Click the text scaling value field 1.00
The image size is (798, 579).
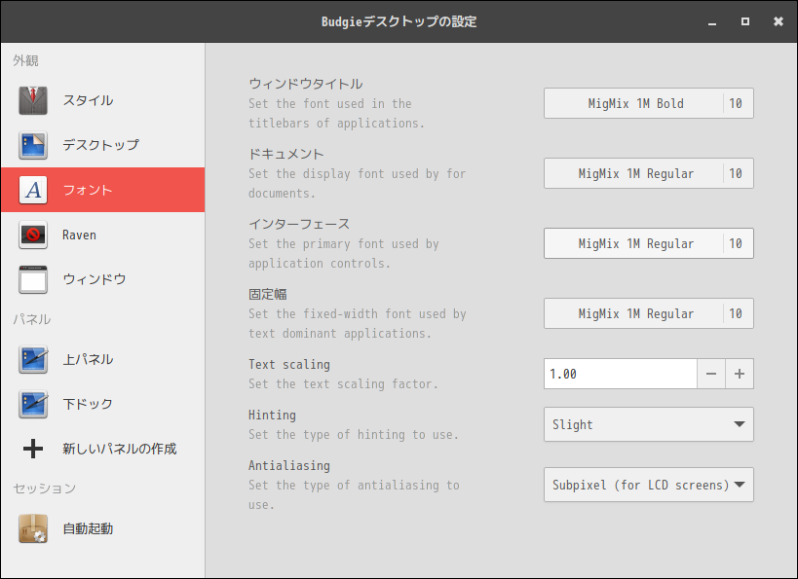click(620, 374)
